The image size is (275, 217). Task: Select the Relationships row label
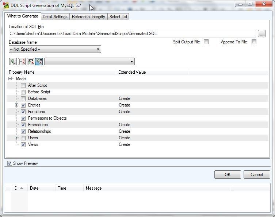[x=39, y=131]
